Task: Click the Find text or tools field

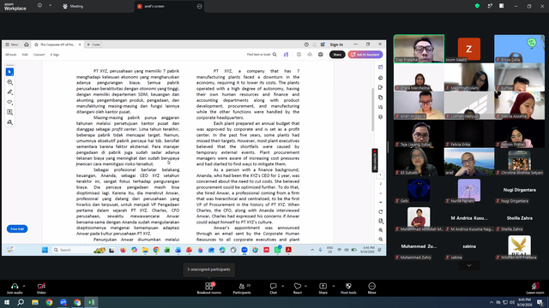Action: (x=259, y=55)
